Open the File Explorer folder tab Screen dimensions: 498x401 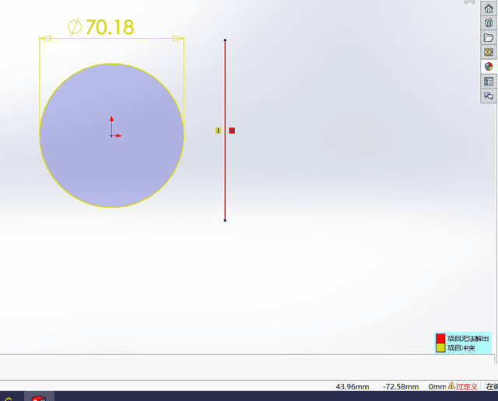click(489, 37)
